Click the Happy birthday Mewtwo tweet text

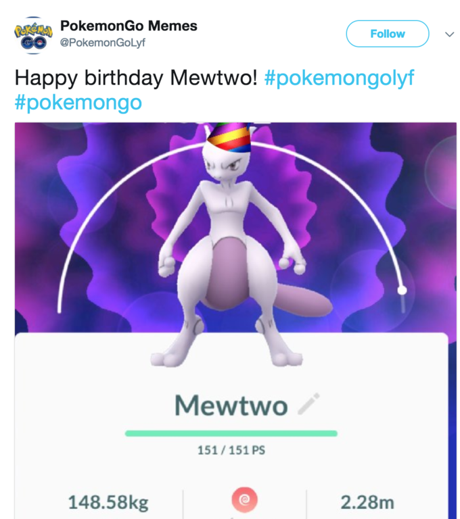[x=136, y=78]
